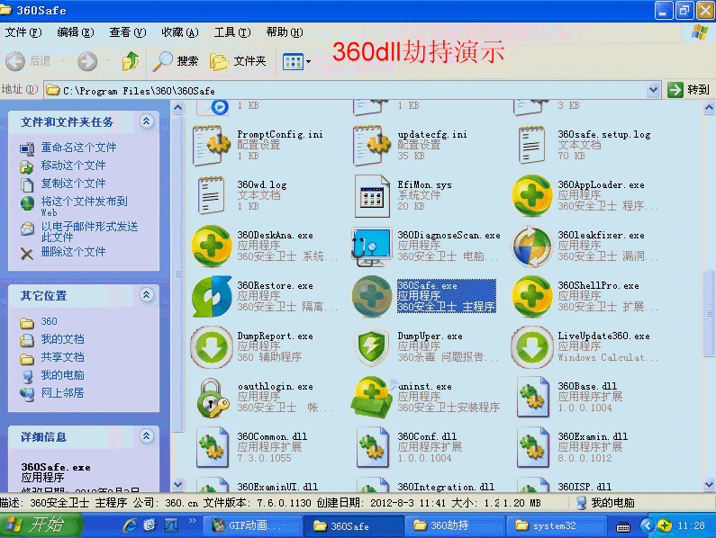Select the EfiMon.sys file icon
Image resolution: width=716 pixels, height=538 pixels.
pyautogui.click(x=372, y=196)
